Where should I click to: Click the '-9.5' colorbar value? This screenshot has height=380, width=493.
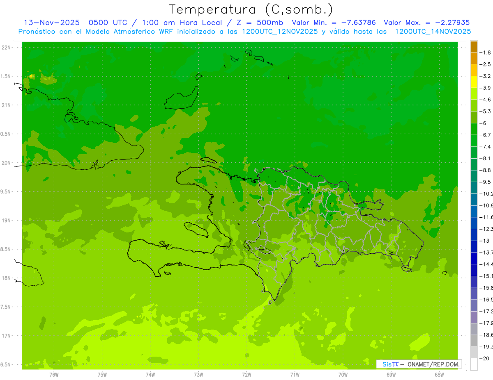pos(485,182)
